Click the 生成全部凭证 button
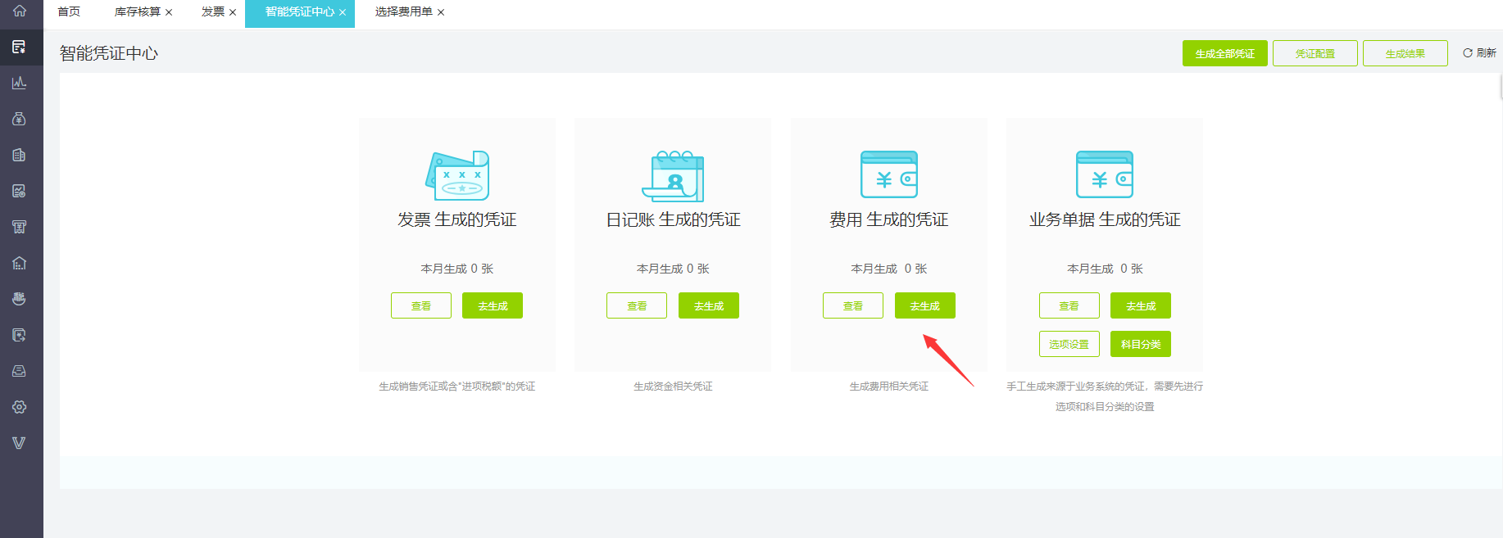The height and width of the screenshot is (538, 1503). click(x=1224, y=53)
